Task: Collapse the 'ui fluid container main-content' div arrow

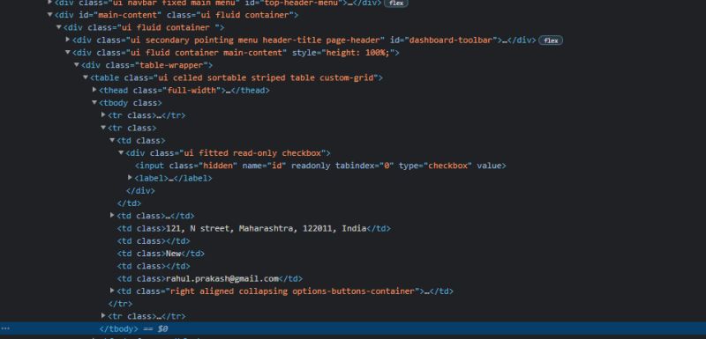Action: click(68, 53)
